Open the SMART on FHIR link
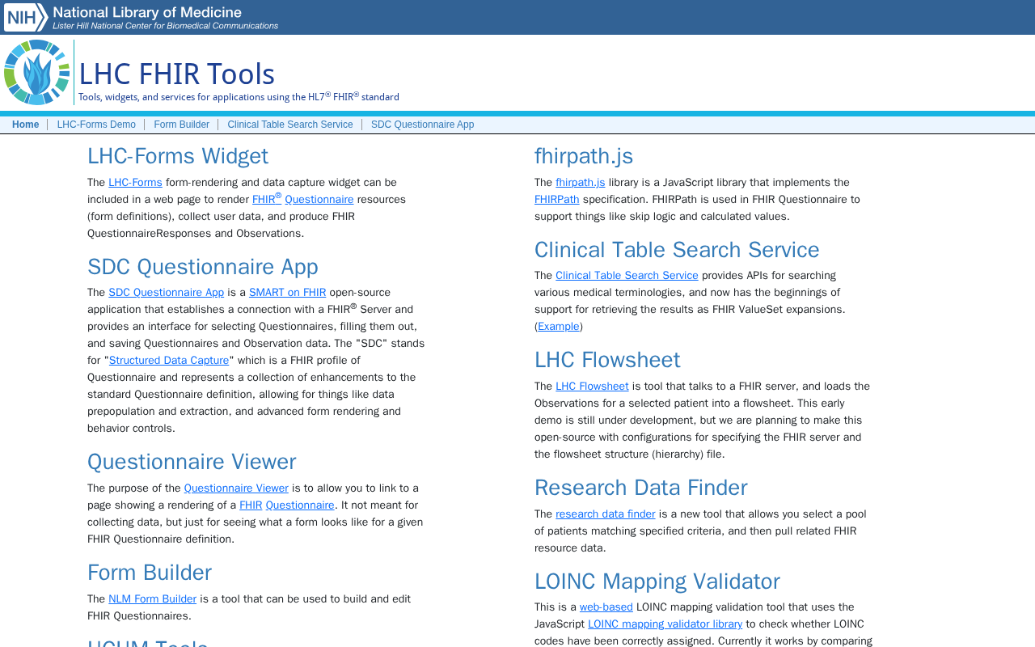The image size is (1035, 647). pyautogui.click(x=287, y=293)
